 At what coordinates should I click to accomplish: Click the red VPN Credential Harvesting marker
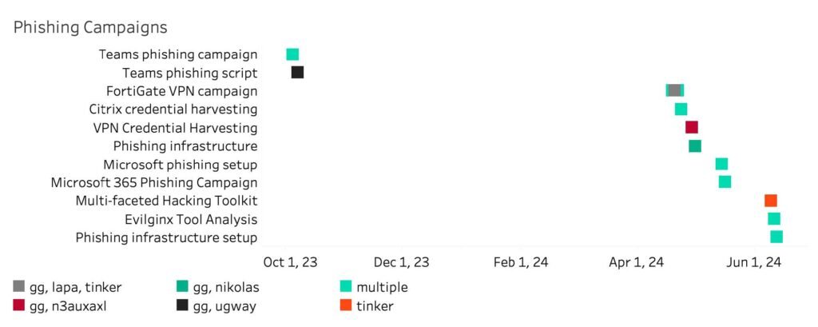click(692, 127)
